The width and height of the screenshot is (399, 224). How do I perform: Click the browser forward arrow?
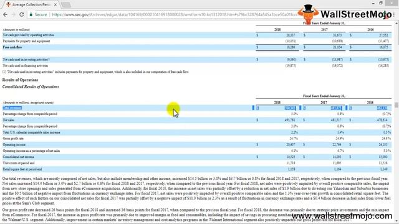click(x=13, y=14)
